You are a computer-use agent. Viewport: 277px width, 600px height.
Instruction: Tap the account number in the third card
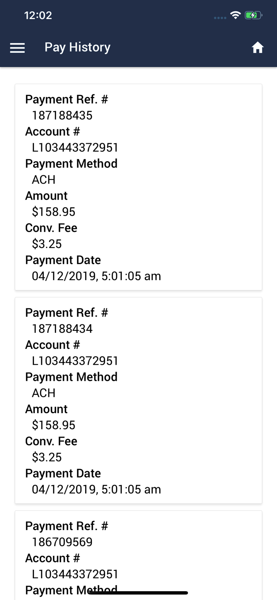point(75,574)
